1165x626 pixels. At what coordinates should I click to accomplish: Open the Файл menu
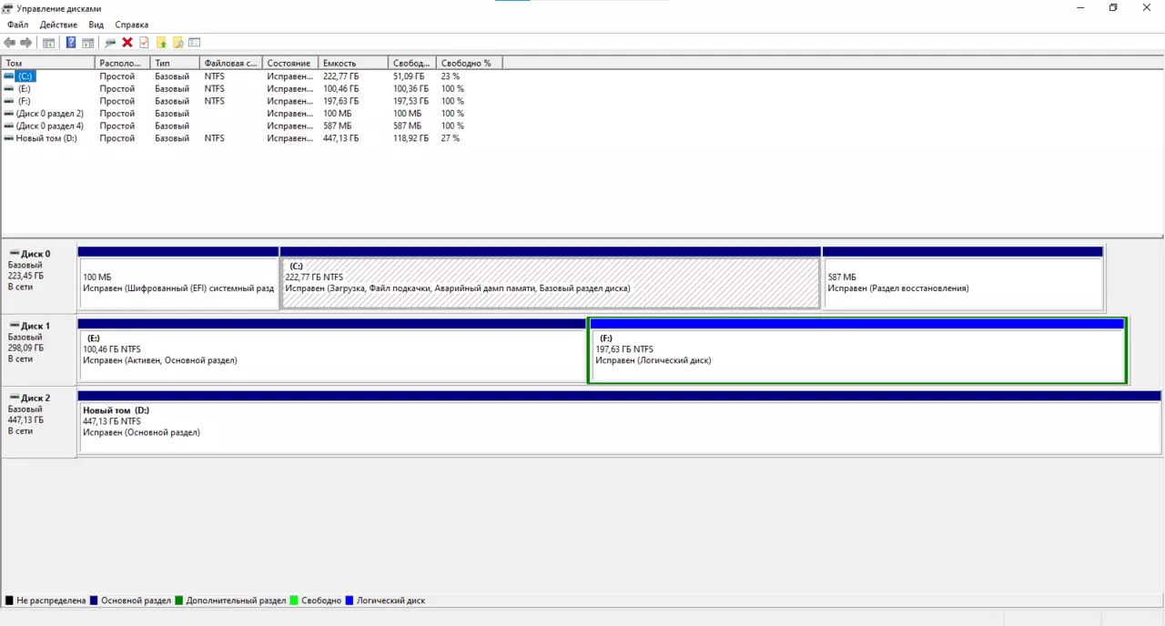tap(18, 25)
